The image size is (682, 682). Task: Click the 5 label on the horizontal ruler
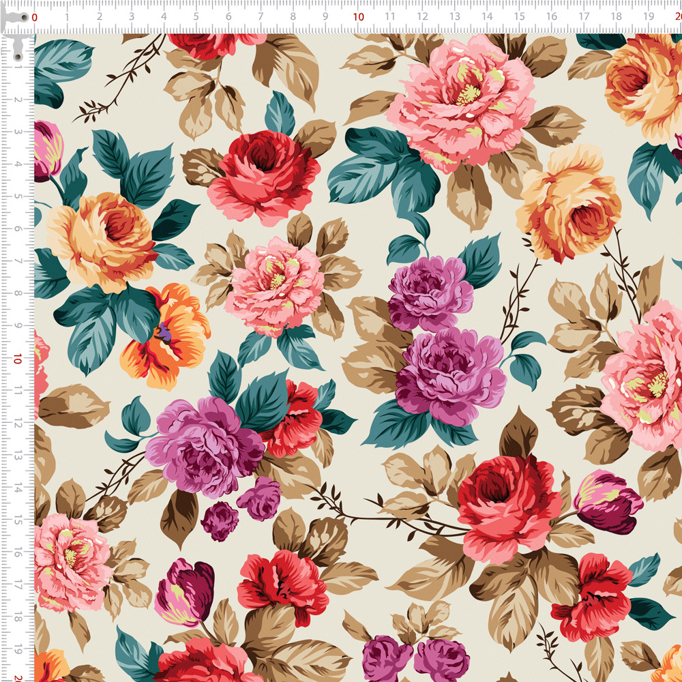pos(196,16)
